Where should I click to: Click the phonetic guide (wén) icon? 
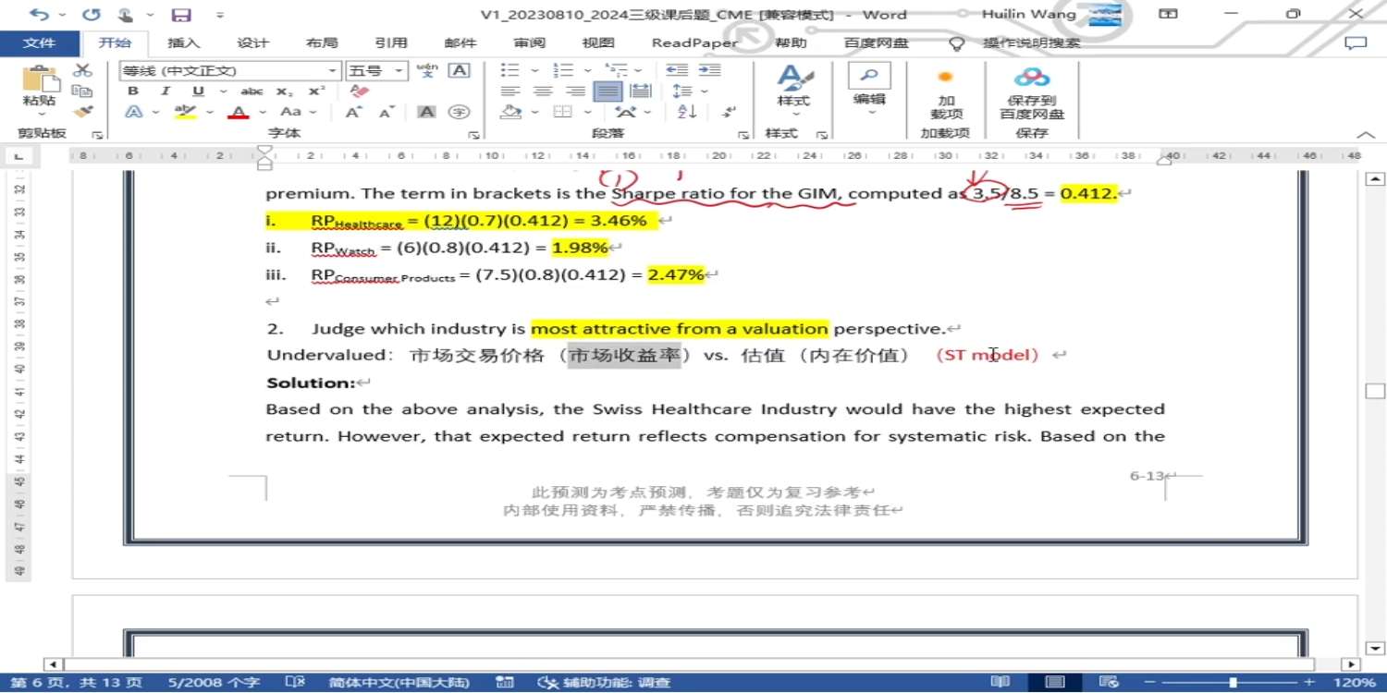427,70
